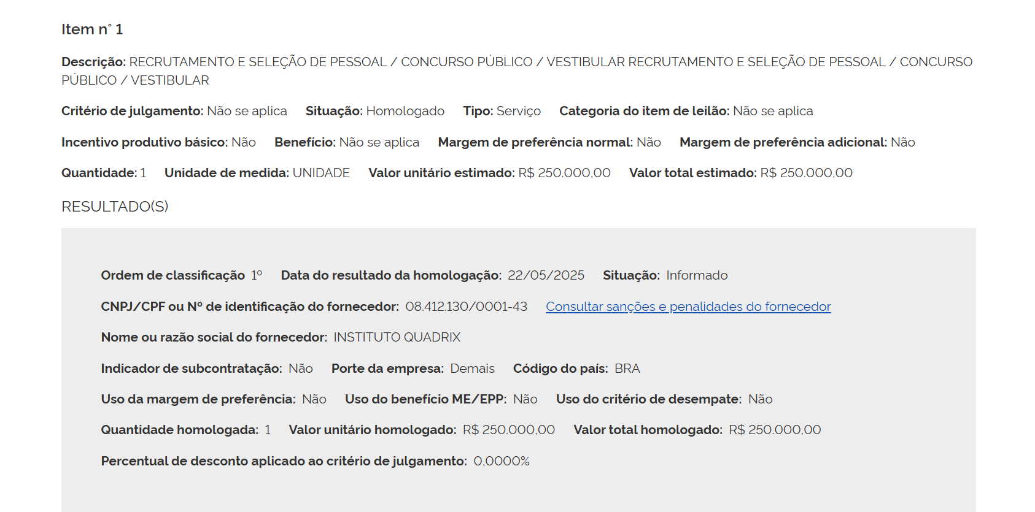
Task: Select the supplier name 'INSTITUTO QUADRIX'
Action: (x=397, y=337)
